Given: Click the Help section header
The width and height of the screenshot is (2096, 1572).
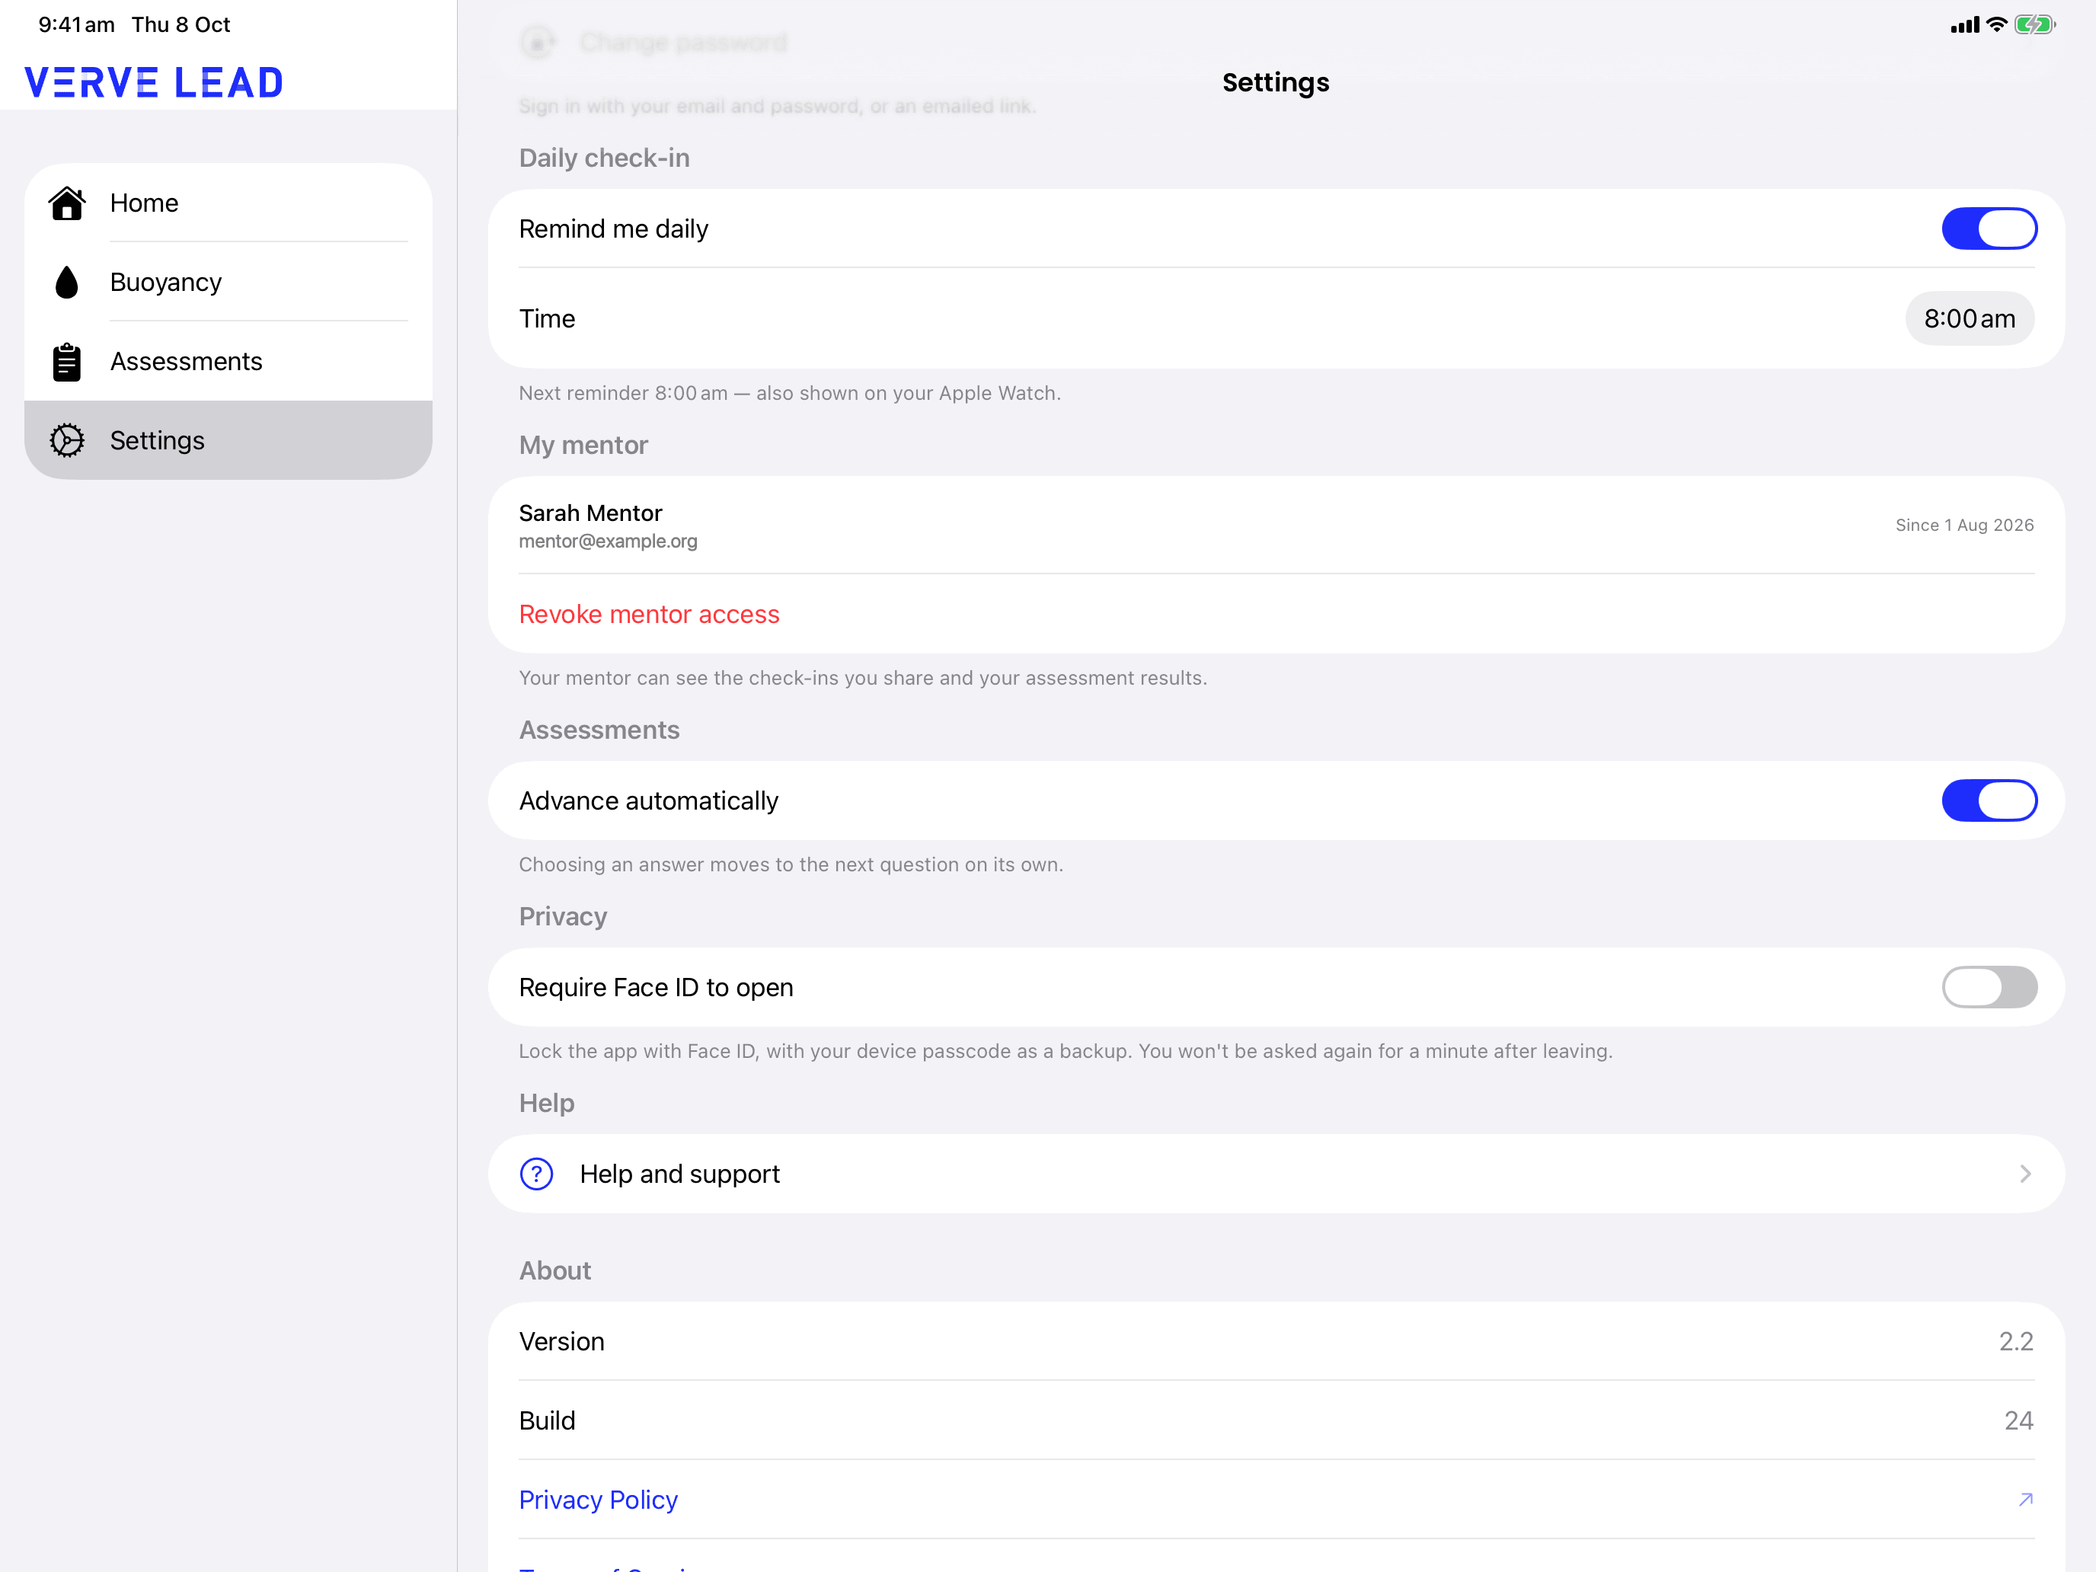Looking at the screenshot, I should [x=546, y=1103].
